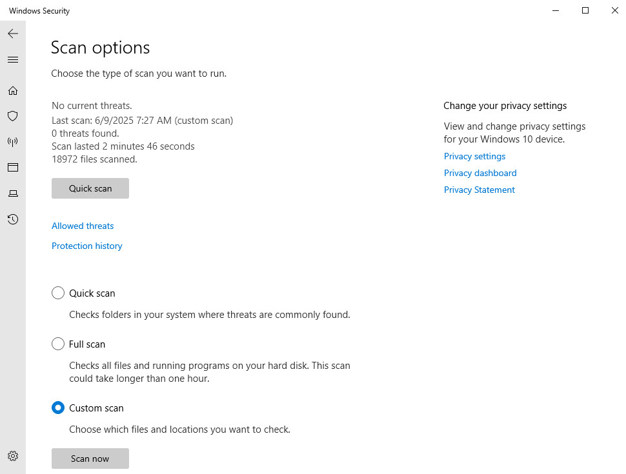Open Virus & threat protection shield icon
This screenshot has width=626, height=474.
tap(13, 116)
